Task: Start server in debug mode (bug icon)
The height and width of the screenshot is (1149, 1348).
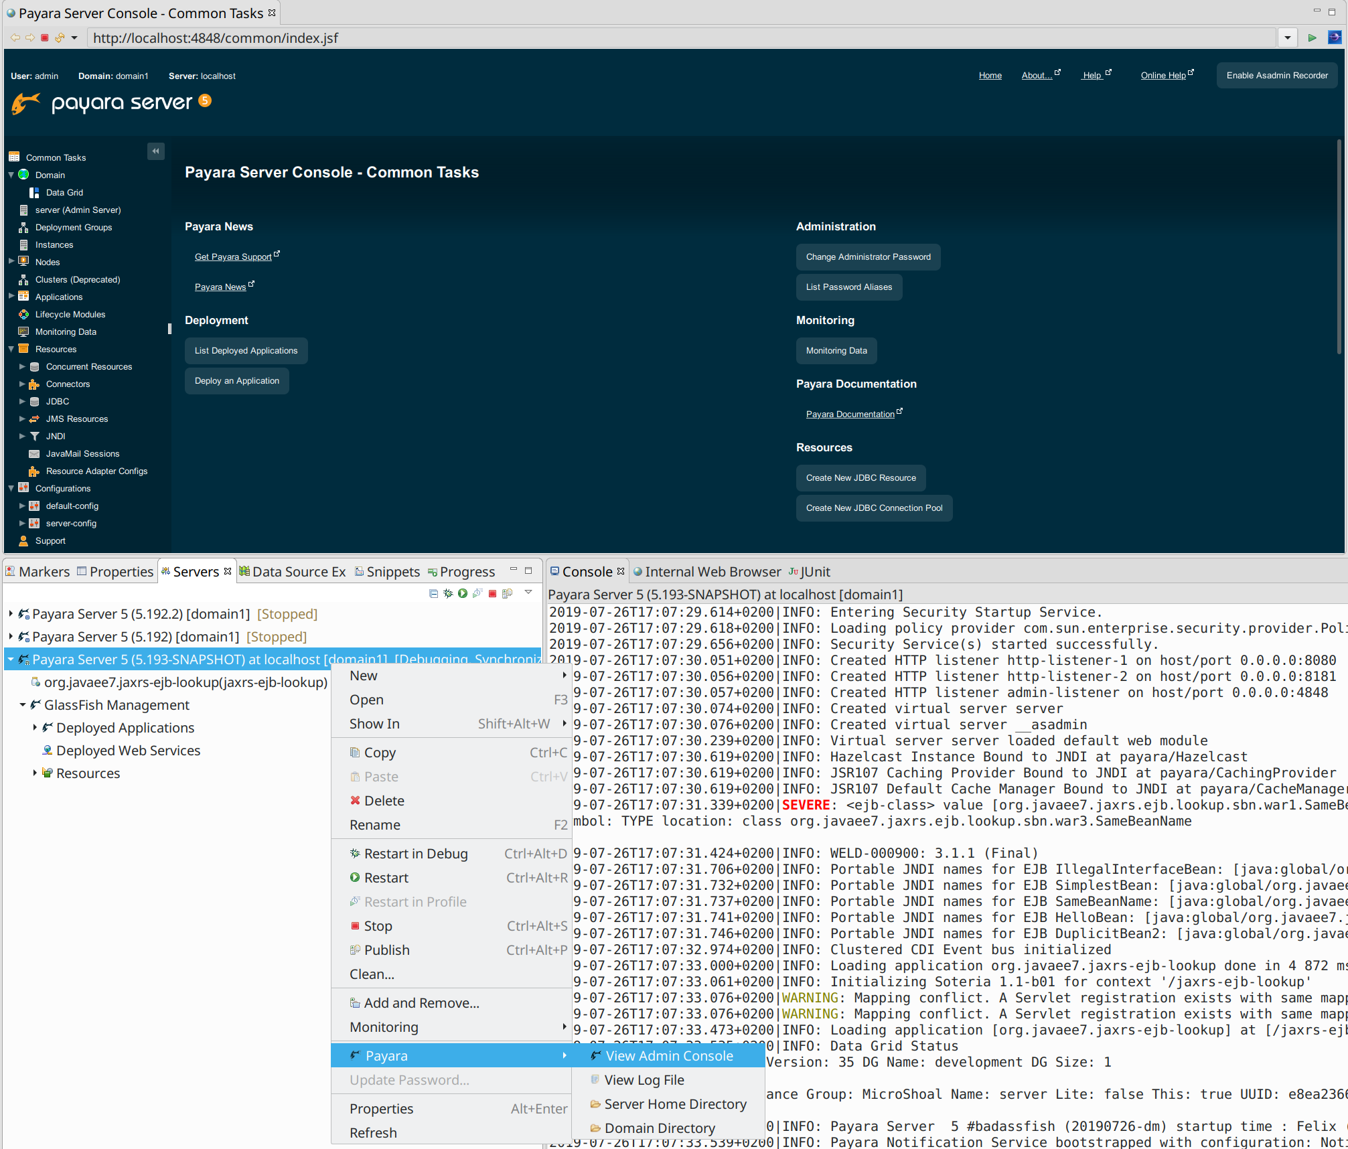Action: coord(448,593)
